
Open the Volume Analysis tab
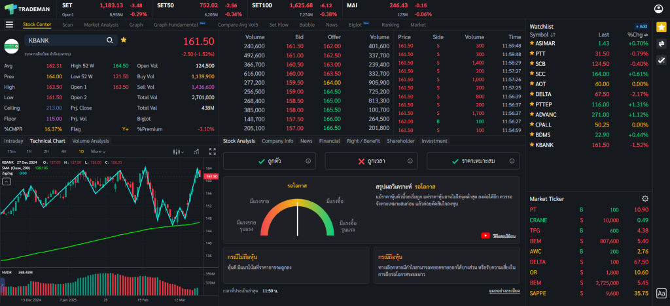coord(90,141)
